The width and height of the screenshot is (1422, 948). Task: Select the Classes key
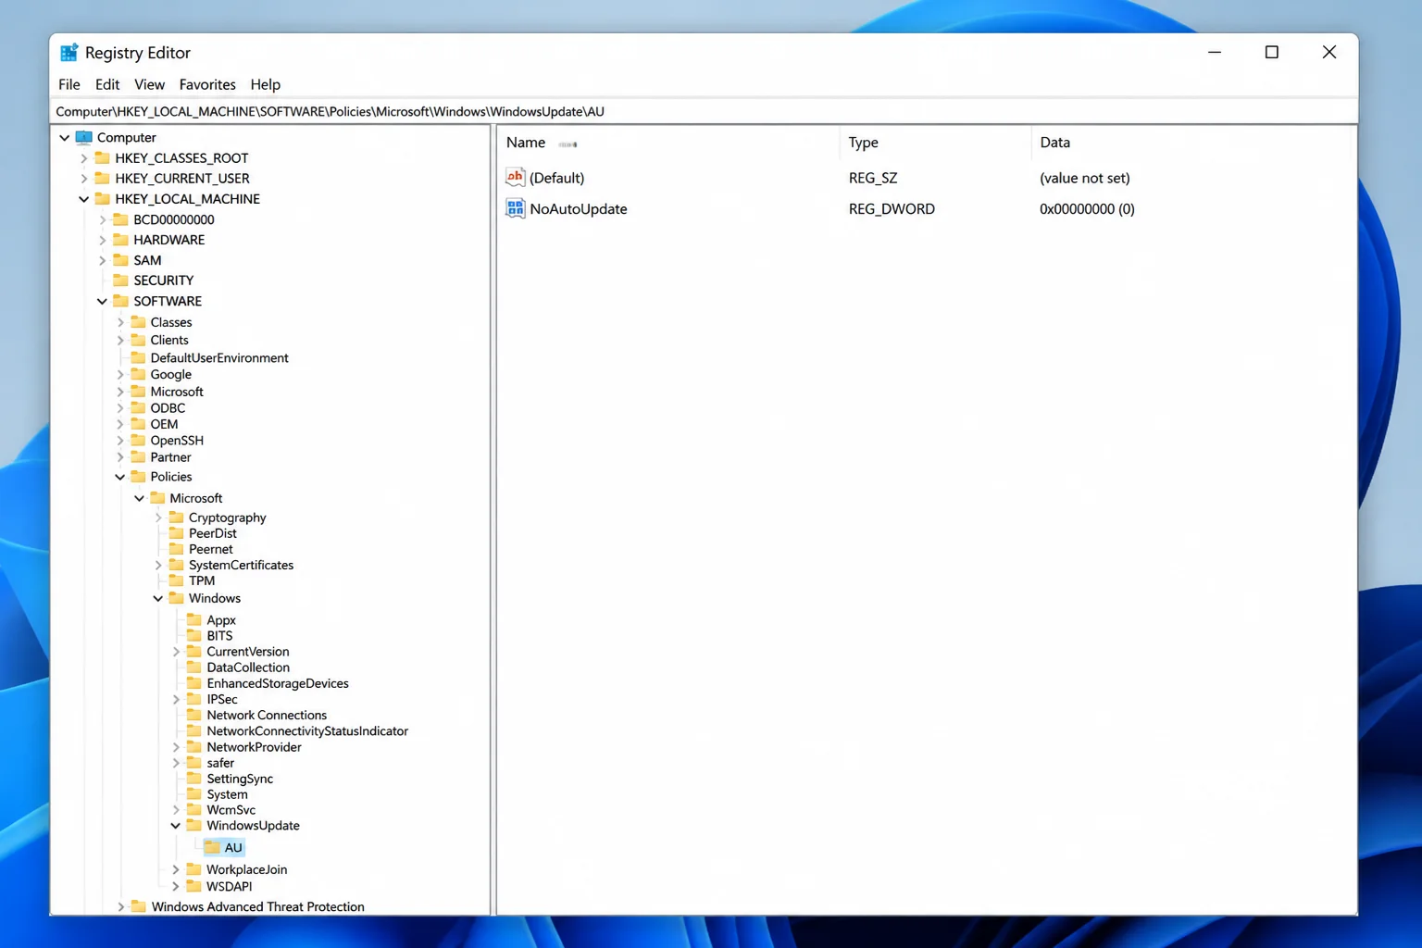(171, 322)
